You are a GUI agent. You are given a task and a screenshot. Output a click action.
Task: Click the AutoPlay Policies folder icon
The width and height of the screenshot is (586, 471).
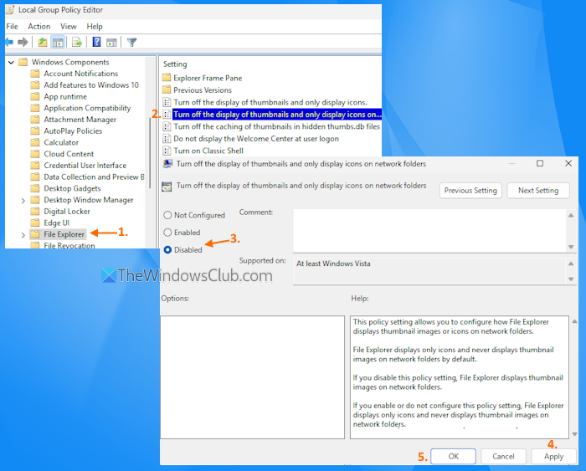[x=35, y=131]
